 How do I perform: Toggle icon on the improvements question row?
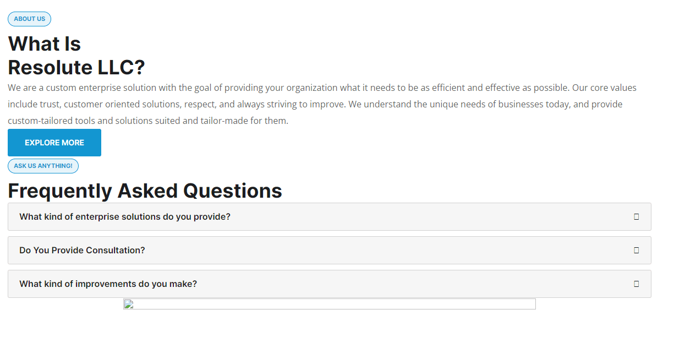pyautogui.click(x=636, y=284)
